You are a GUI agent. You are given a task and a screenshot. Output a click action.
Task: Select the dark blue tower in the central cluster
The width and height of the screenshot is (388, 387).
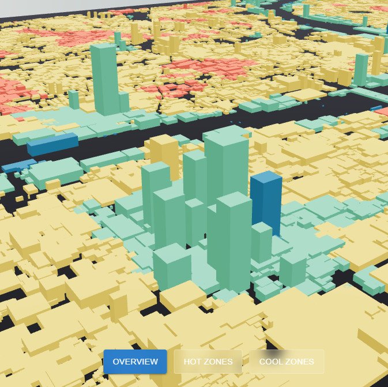pyautogui.click(x=266, y=201)
